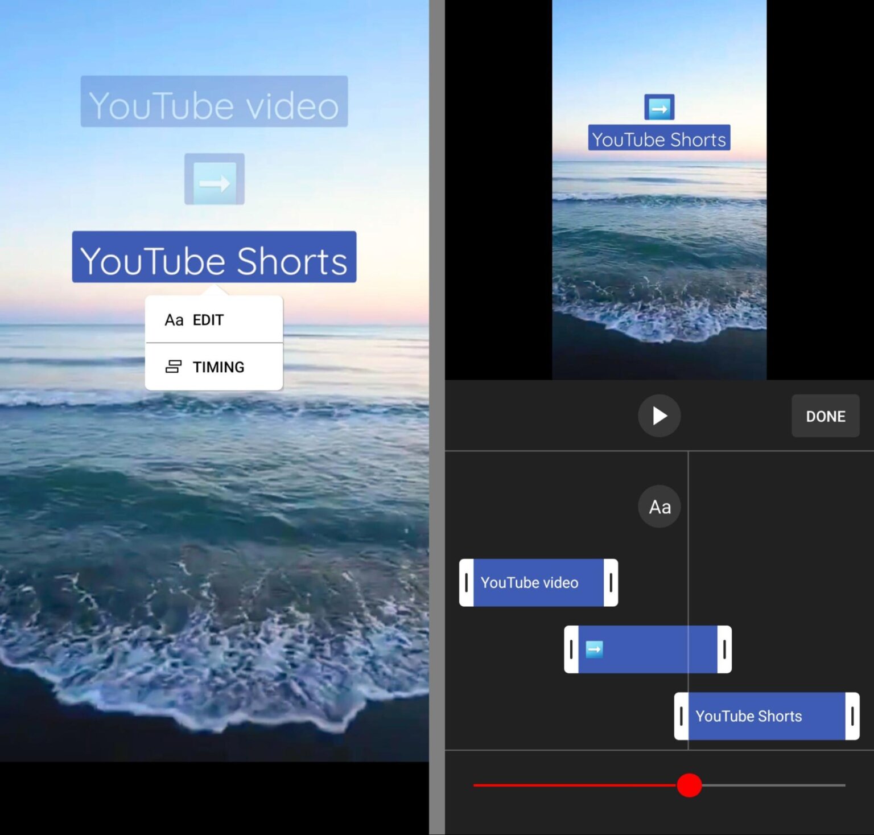Image resolution: width=874 pixels, height=835 pixels.
Task: Click the red scrubber handle on the progress bar
Action: coord(690,785)
